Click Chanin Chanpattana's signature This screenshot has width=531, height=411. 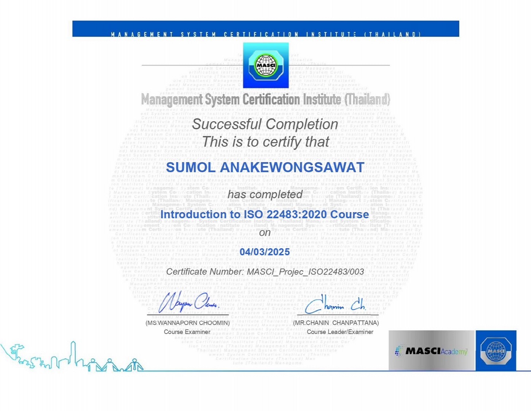tap(336, 305)
